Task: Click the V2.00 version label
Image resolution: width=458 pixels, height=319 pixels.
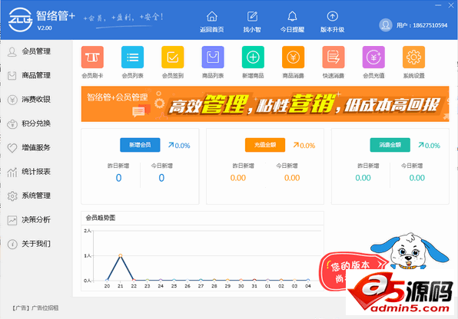Action: click(45, 28)
